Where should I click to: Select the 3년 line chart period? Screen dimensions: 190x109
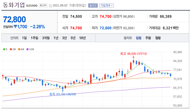pyautogui.click(x=64, y=38)
